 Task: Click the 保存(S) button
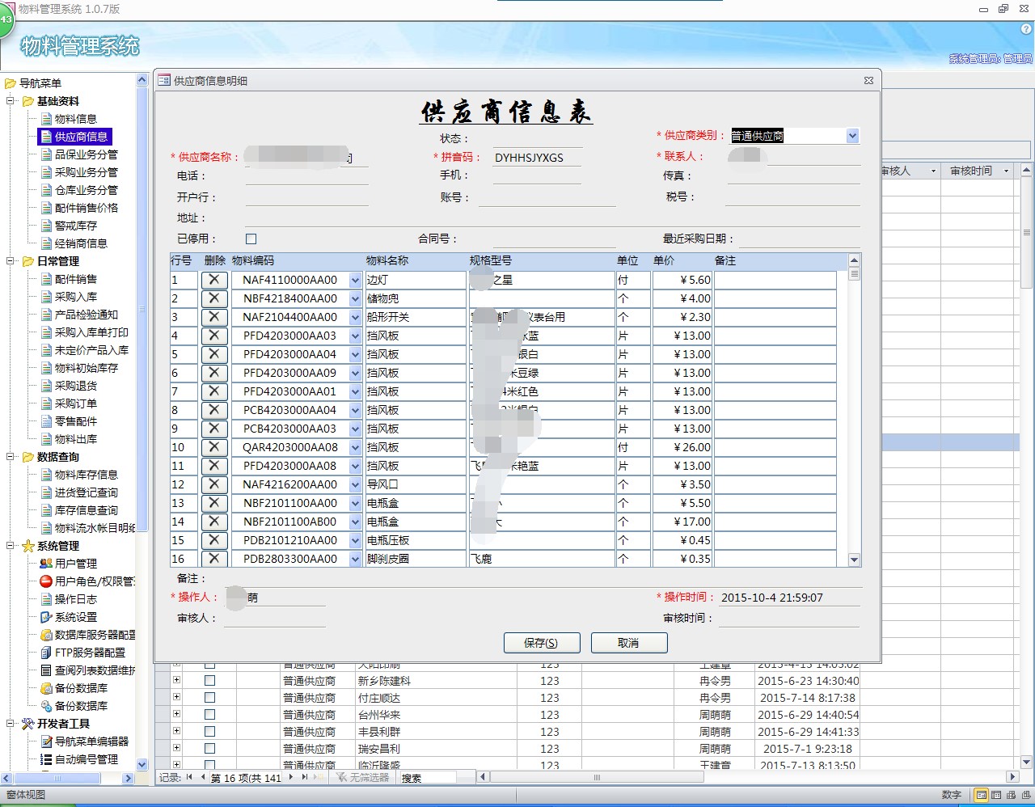point(542,643)
